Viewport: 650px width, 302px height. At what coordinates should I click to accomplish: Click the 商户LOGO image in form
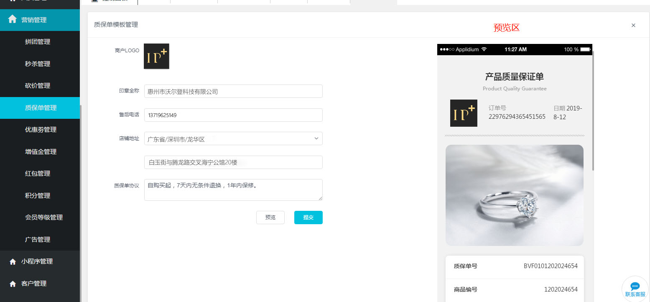(x=156, y=56)
